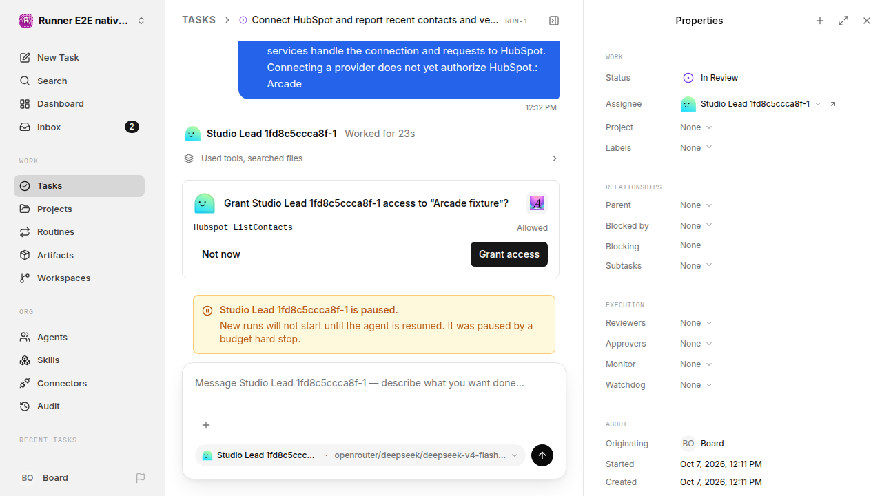Viewport: 882px width, 496px height.
Task: Click the Arcade fixture logo icon
Action: [537, 203]
